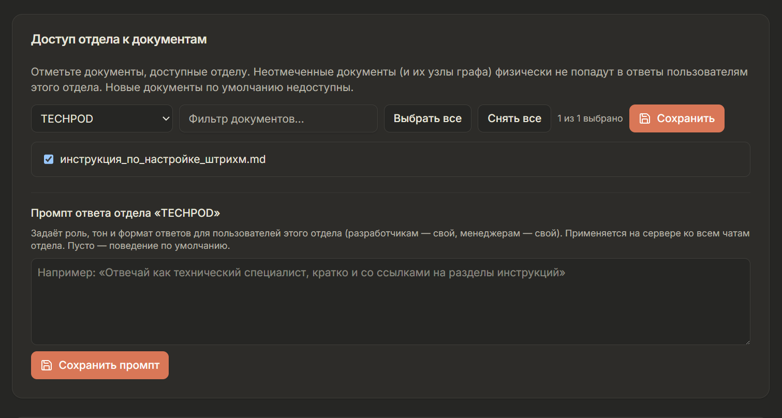The height and width of the screenshot is (418, 782).
Task: Click the resize grip of the prompt textarea
Action: coord(747,341)
